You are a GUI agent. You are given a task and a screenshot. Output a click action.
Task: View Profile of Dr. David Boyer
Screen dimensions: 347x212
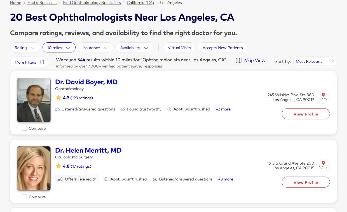pos(306,114)
